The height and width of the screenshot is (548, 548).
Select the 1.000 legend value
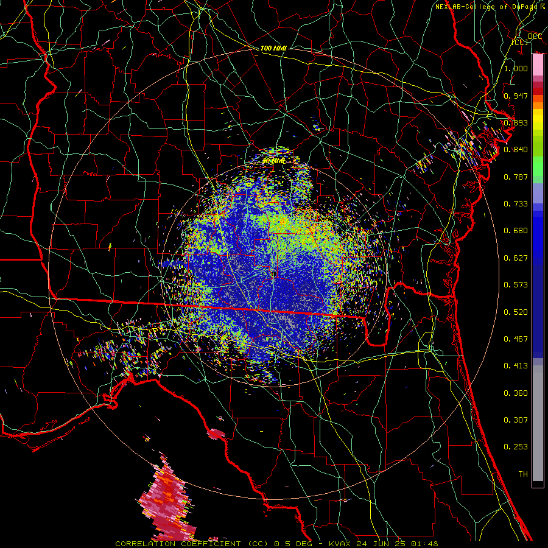click(516, 68)
